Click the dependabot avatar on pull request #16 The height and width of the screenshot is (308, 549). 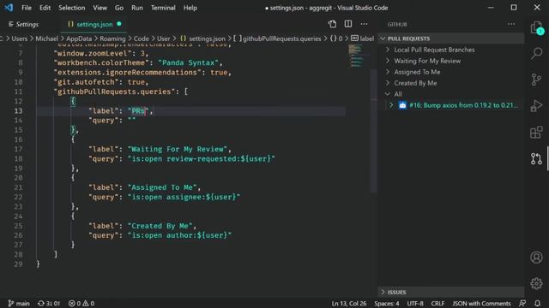point(402,105)
